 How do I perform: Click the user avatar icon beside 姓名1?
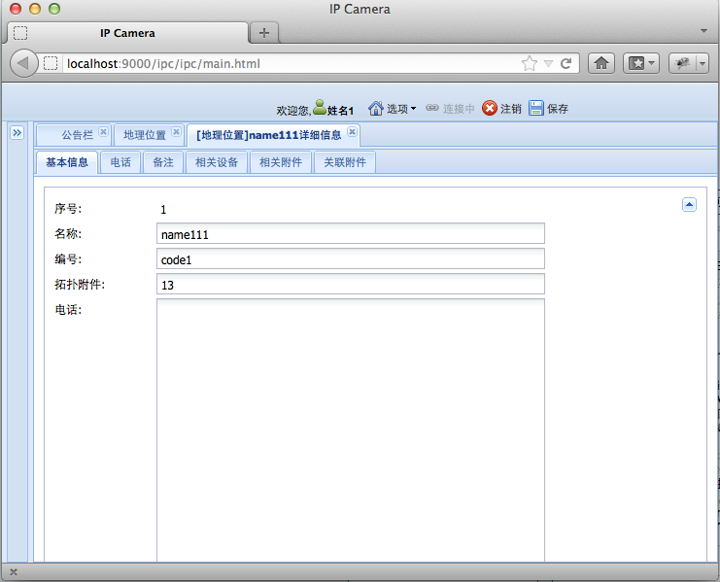[319, 108]
